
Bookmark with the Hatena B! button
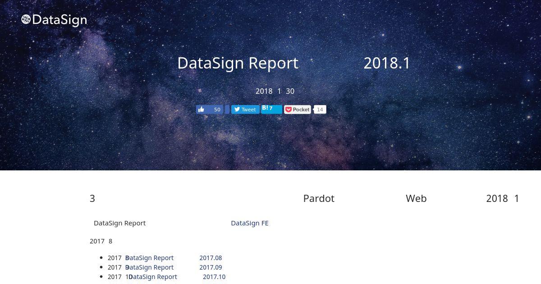tap(271, 109)
